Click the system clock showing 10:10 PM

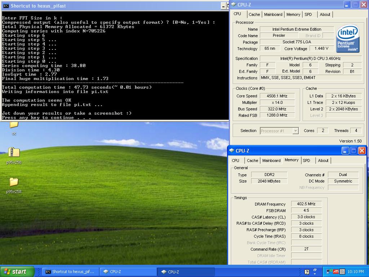[356, 272]
